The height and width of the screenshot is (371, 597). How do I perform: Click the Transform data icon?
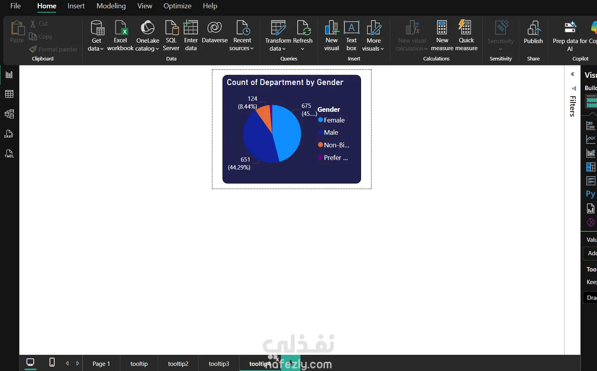point(278,28)
